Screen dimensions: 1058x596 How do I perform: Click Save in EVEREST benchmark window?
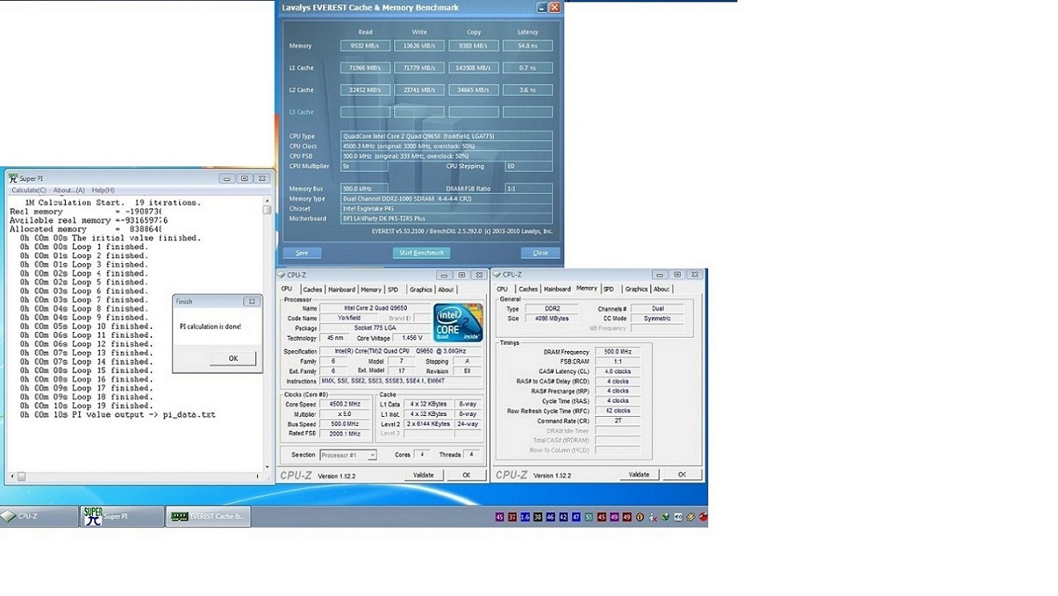302,253
